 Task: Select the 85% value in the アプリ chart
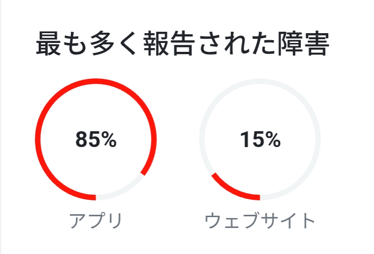pos(96,140)
